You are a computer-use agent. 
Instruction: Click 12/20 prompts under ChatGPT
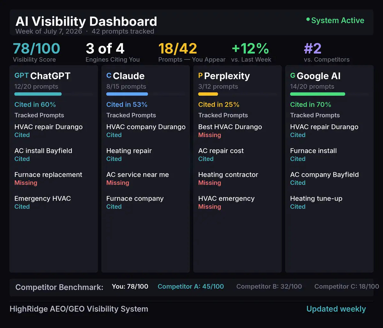click(x=36, y=87)
